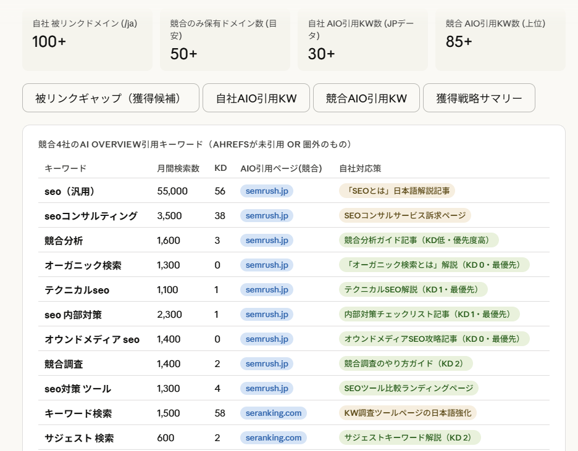Select the 競合分析ガイド記事 green tag
Viewport: 578px width, 451px height.
[419, 241]
